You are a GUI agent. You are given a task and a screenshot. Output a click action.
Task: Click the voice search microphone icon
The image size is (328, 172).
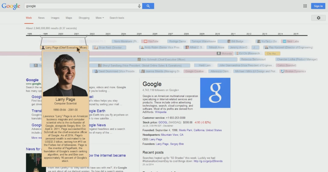tap(139, 6)
